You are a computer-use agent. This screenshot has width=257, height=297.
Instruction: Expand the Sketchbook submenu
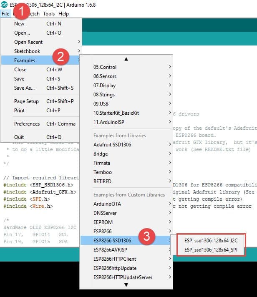[x=27, y=51]
